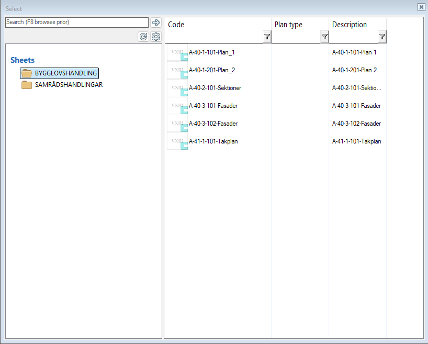Click the refresh icon below the search box
The height and width of the screenshot is (344, 428).
[143, 37]
